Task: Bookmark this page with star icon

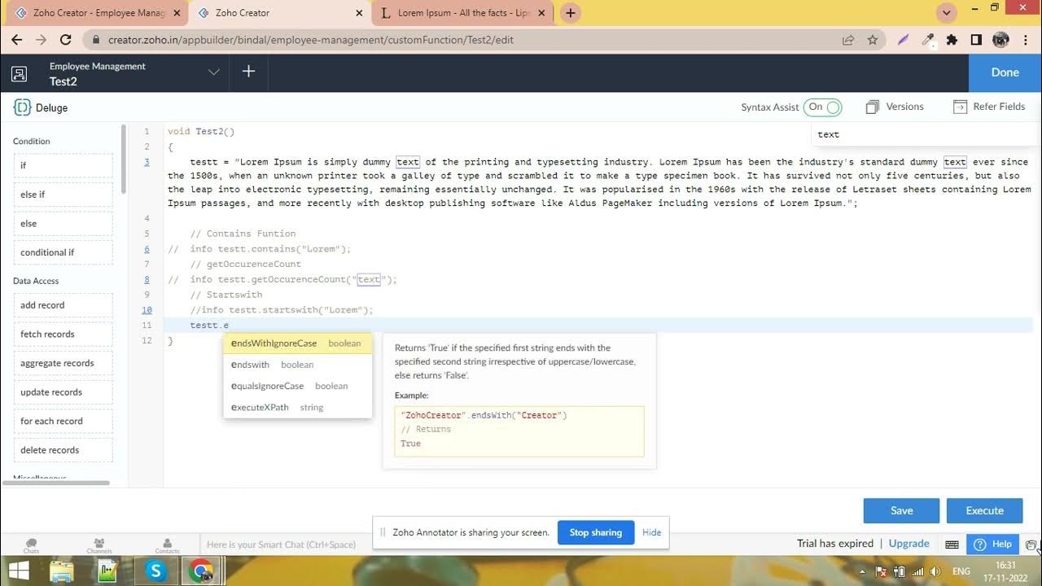Action: coord(873,39)
